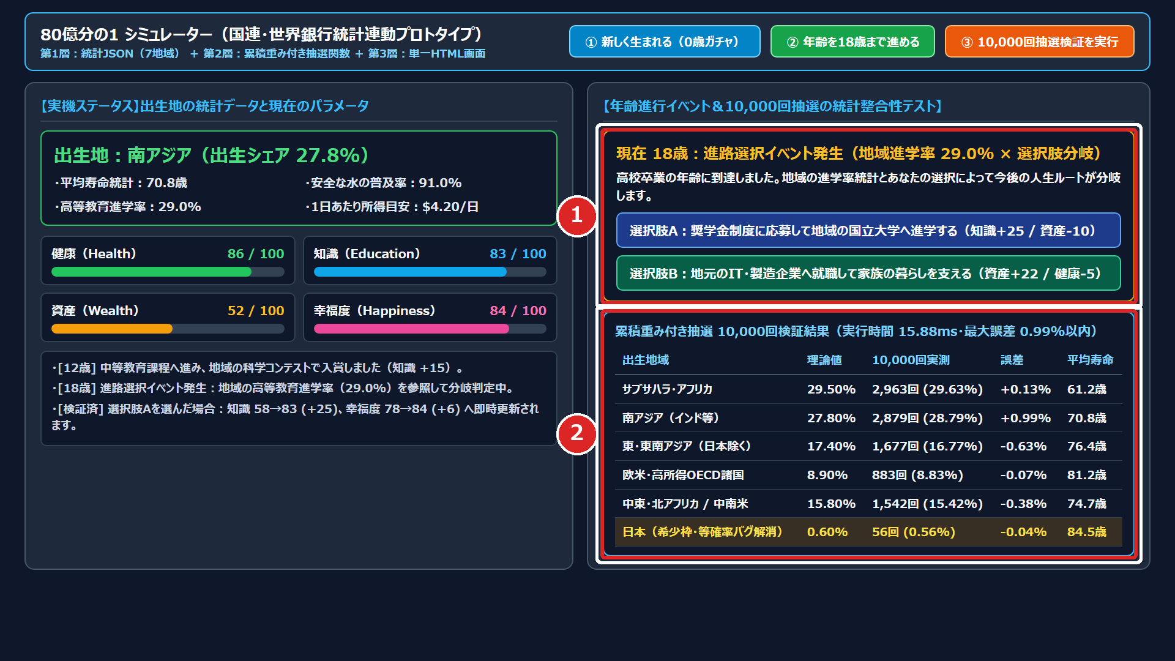Click the 2,879回 (28.79%) cell
Image resolution: width=1175 pixels, height=661 pixels.
927,418
